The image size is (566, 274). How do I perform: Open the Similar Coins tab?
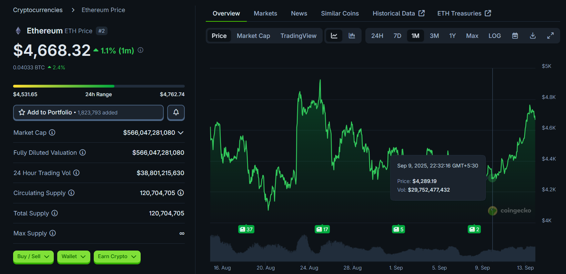click(x=340, y=13)
